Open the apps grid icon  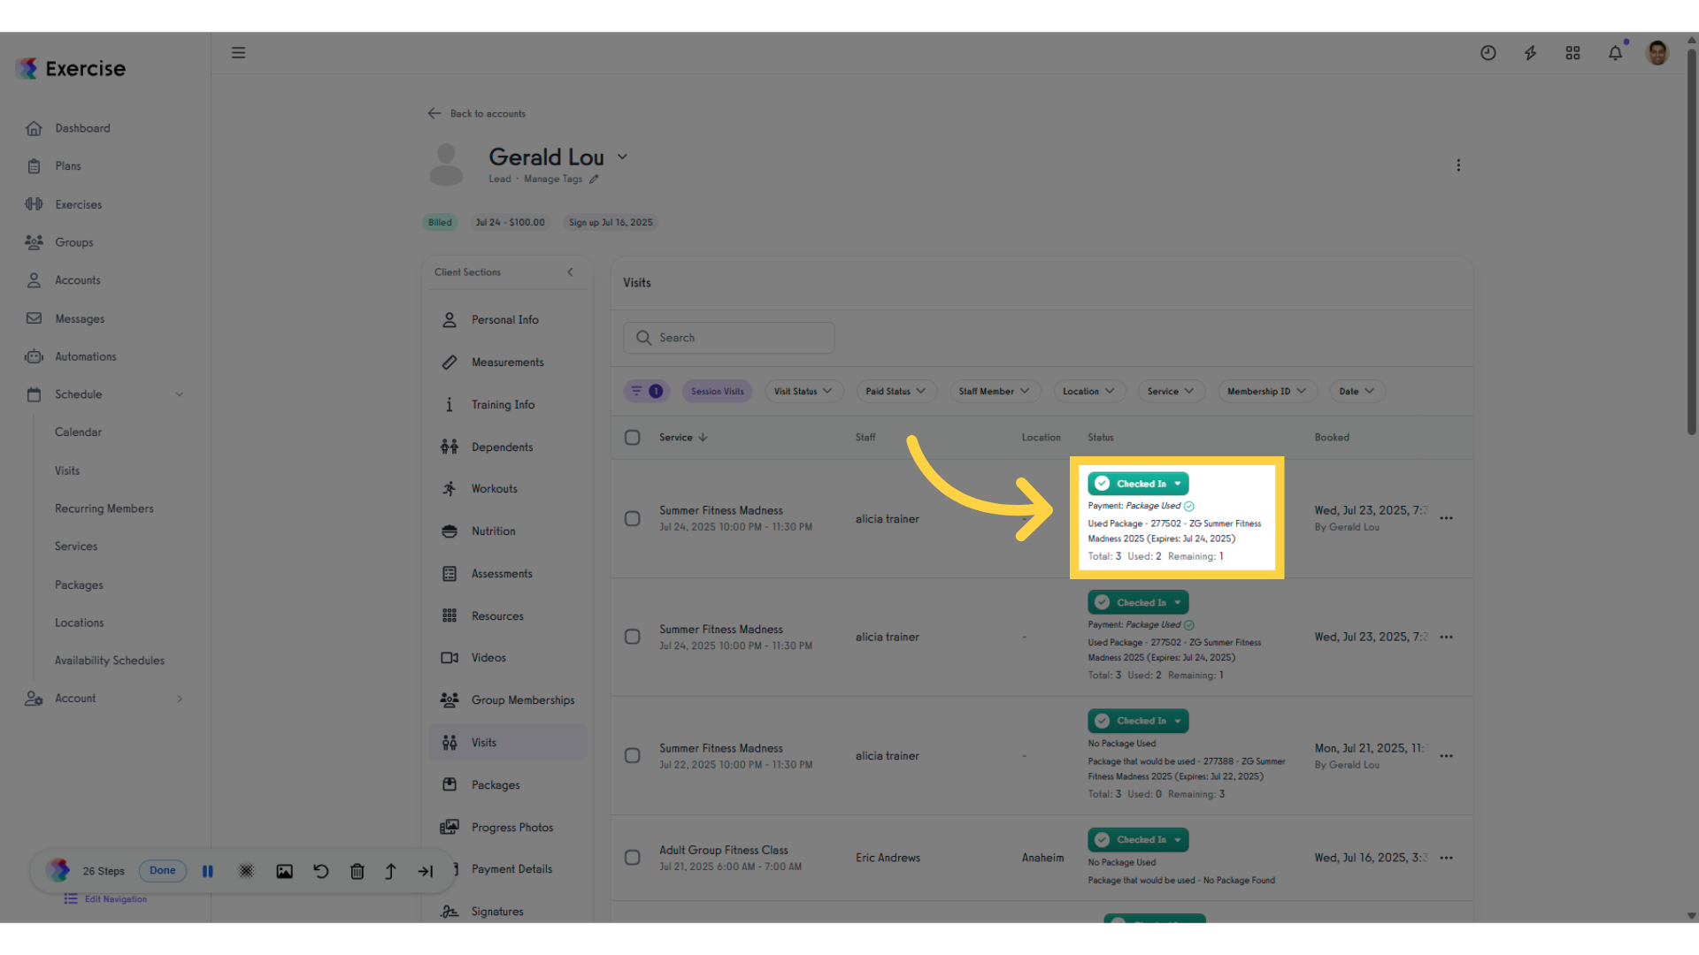coord(1572,53)
